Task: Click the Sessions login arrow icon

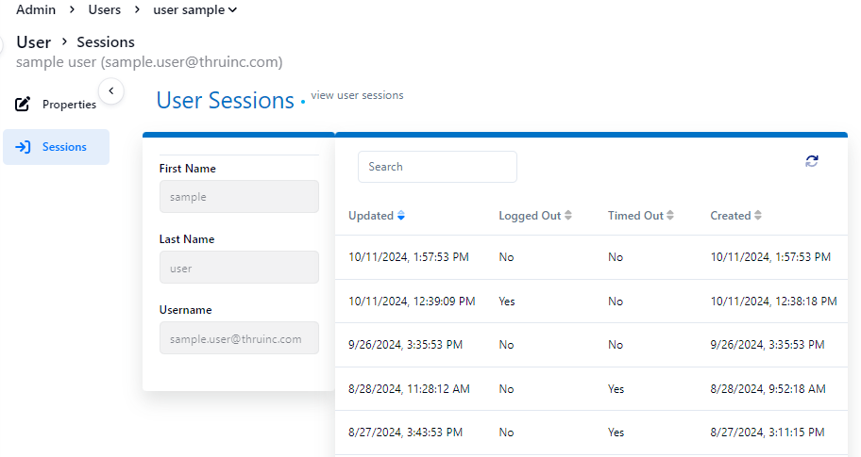Action: [24, 147]
